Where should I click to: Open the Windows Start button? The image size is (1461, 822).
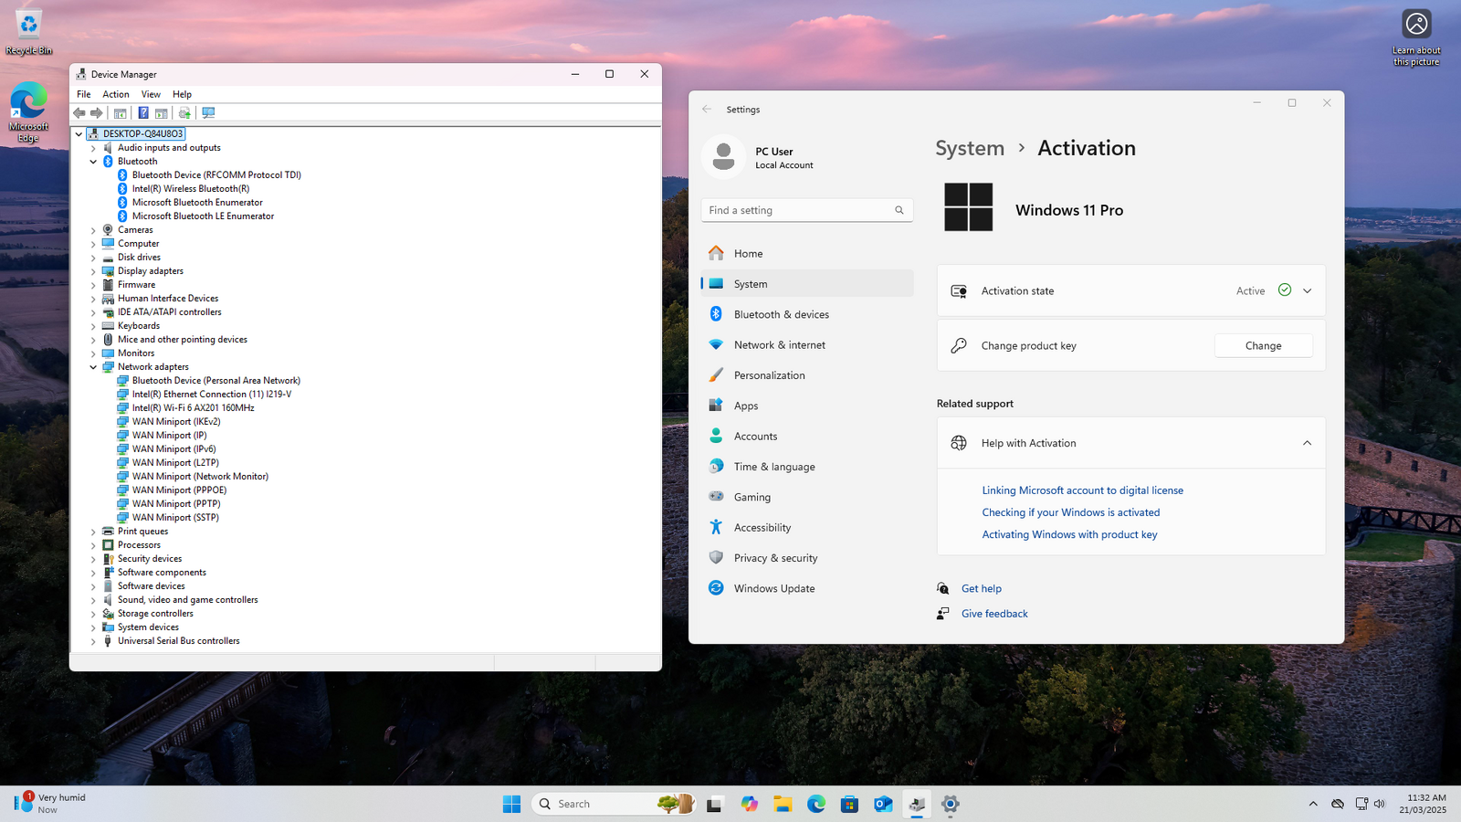pyautogui.click(x=511, y=804)
